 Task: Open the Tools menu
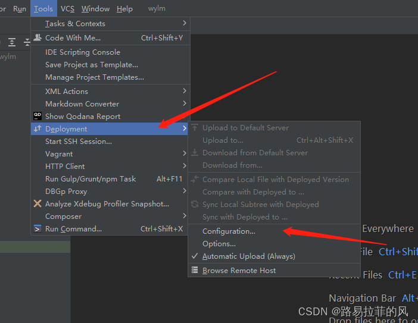tap(43, 9)
